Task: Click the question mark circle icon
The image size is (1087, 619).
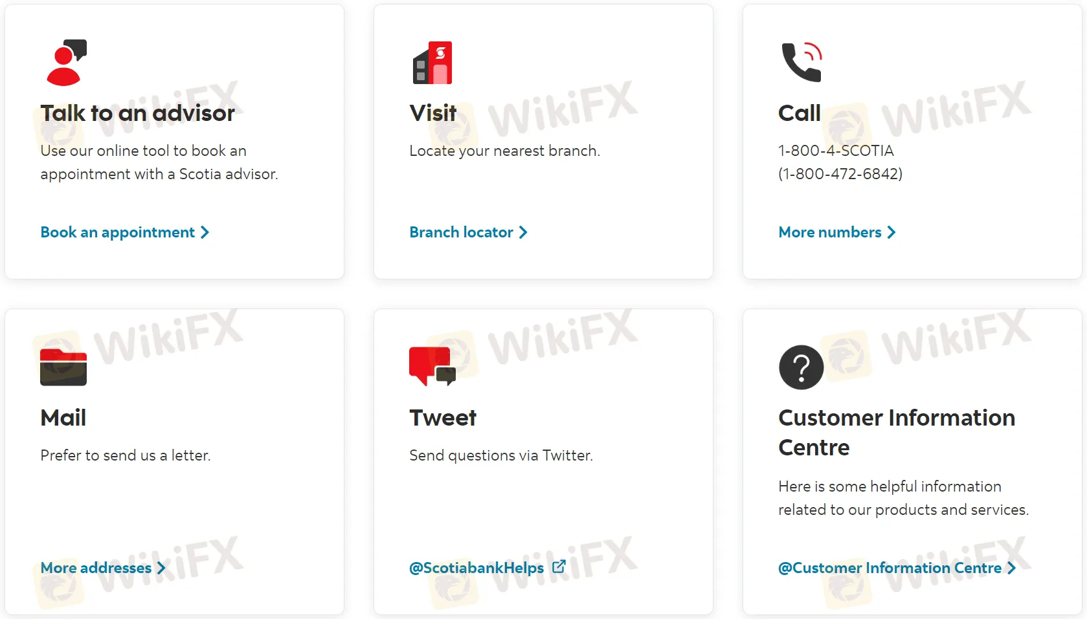Action: tap(801, 367)
